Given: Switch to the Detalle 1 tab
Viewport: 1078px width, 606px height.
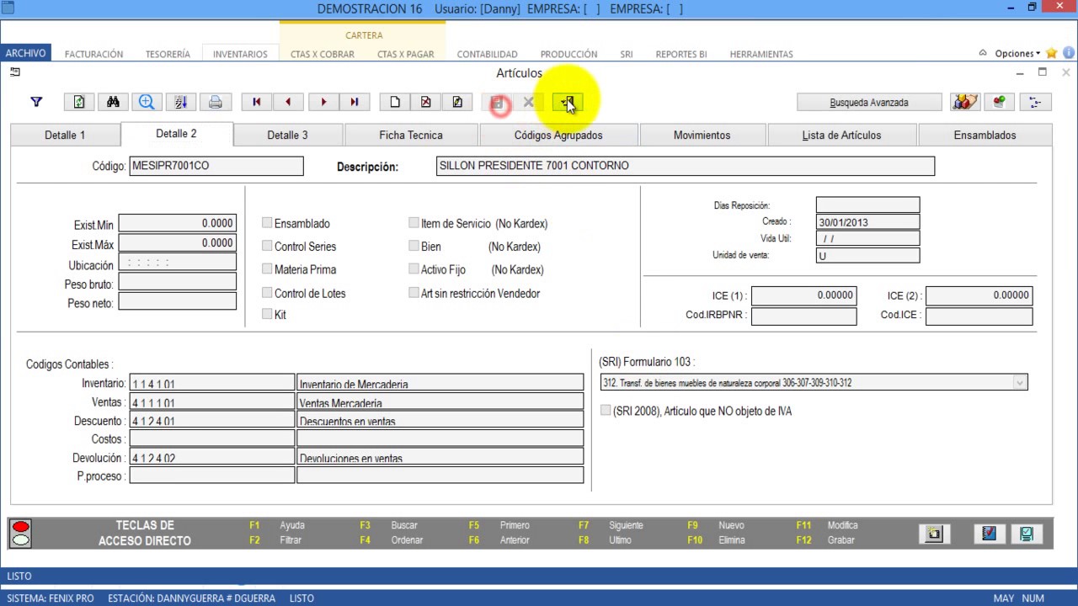Looking at the screenshot, I should [65, 135].
